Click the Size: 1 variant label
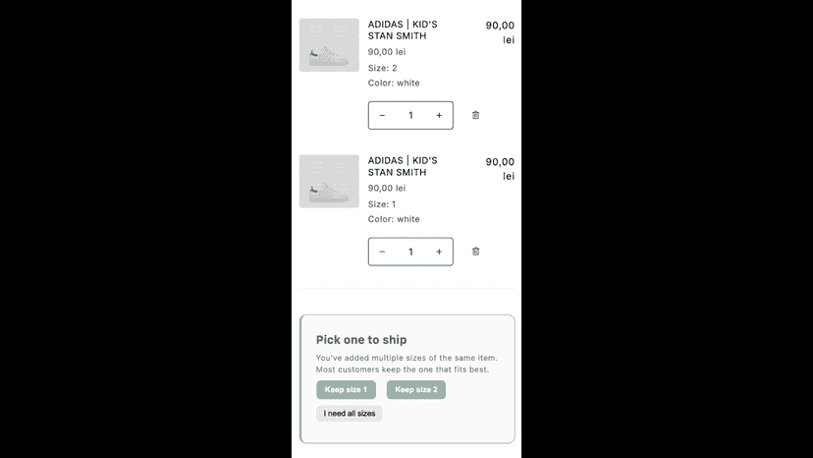This screenshot has width=813, height=458. [x=382, y=204]
